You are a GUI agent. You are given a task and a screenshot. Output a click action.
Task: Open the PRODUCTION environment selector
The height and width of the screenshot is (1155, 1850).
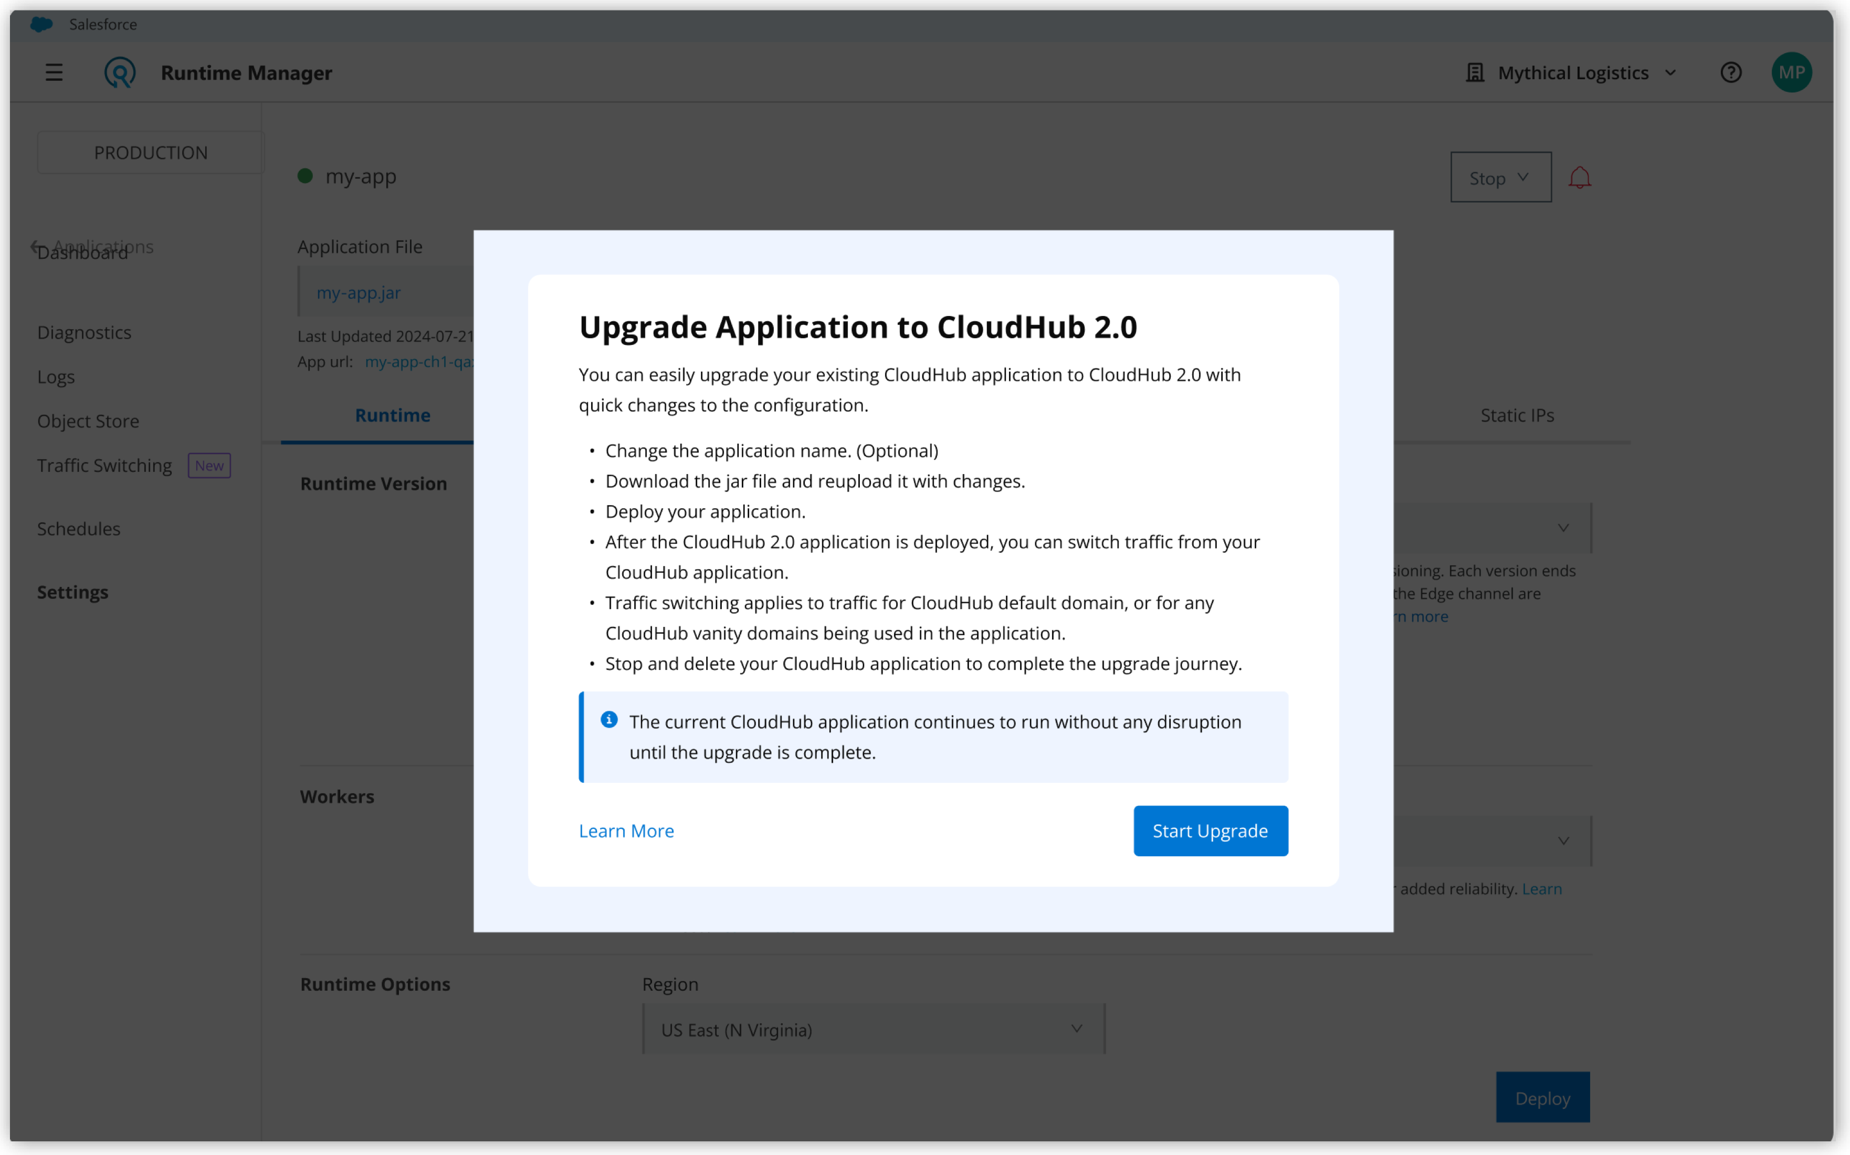click(151, 152)
